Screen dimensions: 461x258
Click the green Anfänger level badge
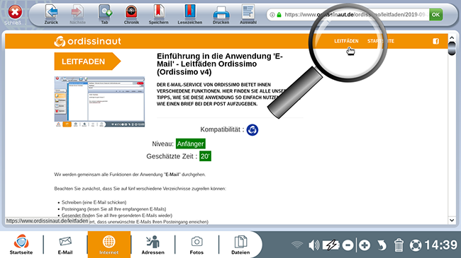pyautogui.click(x=191, y=144)
